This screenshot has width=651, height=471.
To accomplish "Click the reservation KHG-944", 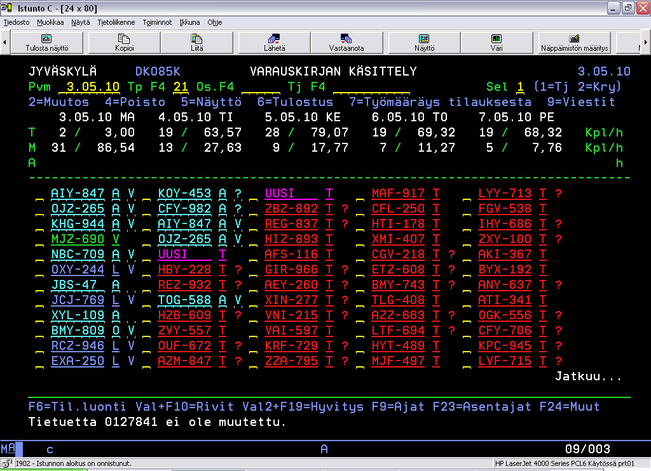I will tap(78, 224).
